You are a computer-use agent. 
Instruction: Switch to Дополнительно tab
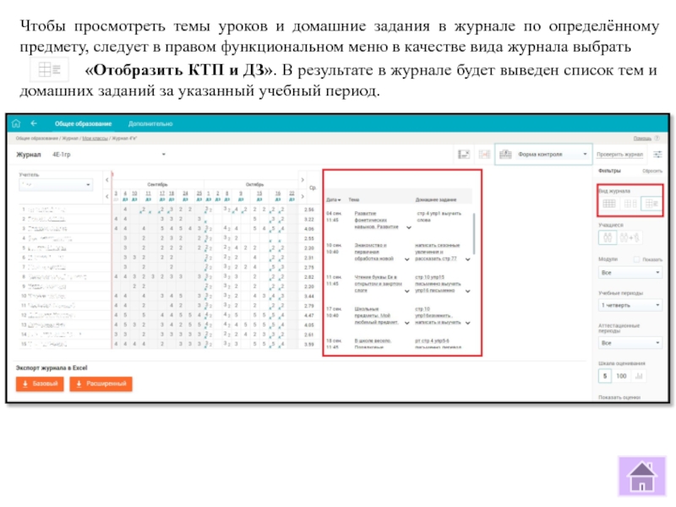click(150, 123)
